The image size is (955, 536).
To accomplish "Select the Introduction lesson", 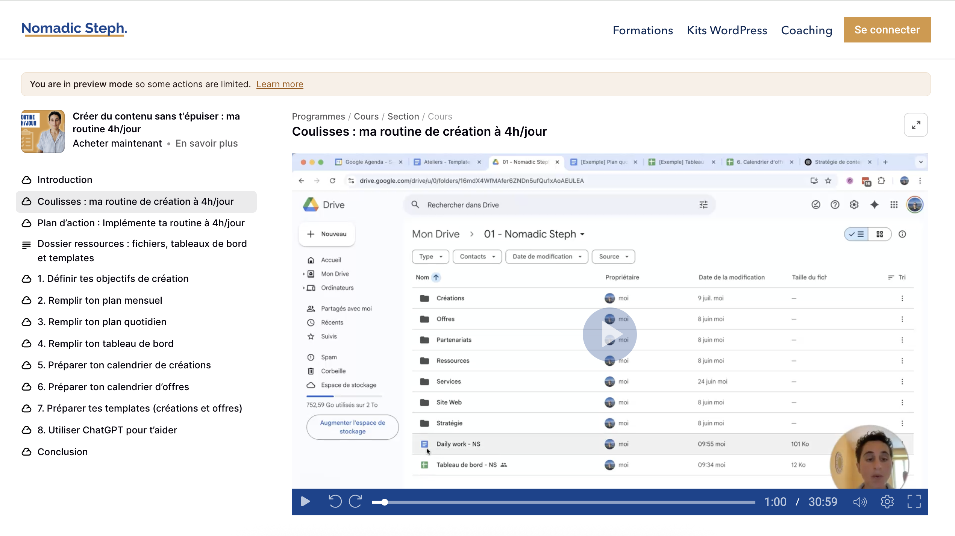I will click(x=65, y=180).
